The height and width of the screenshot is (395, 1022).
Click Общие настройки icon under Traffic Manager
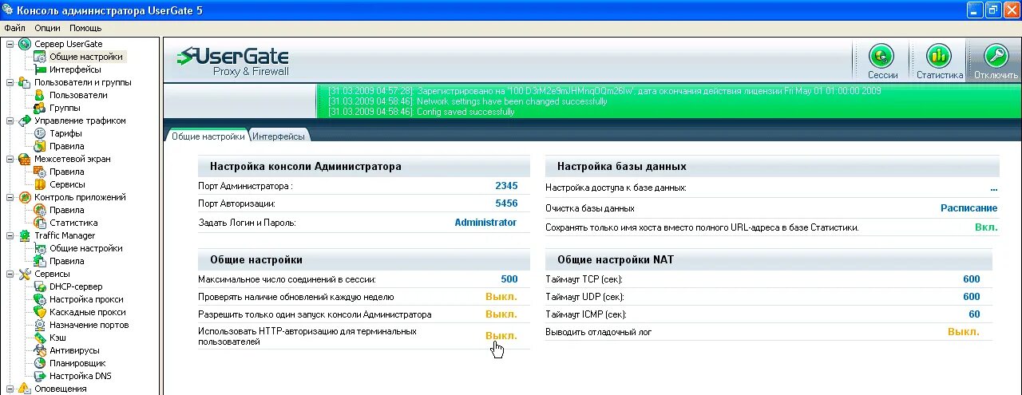pyautogui.click(x=40, y=248)
